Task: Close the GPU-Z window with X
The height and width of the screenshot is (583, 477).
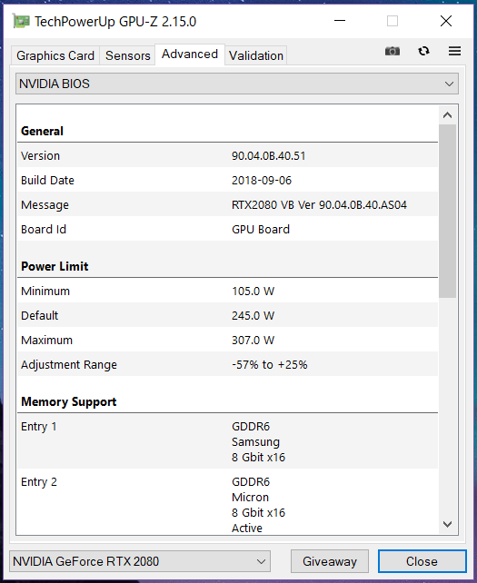Action: [x=446, y=21]
